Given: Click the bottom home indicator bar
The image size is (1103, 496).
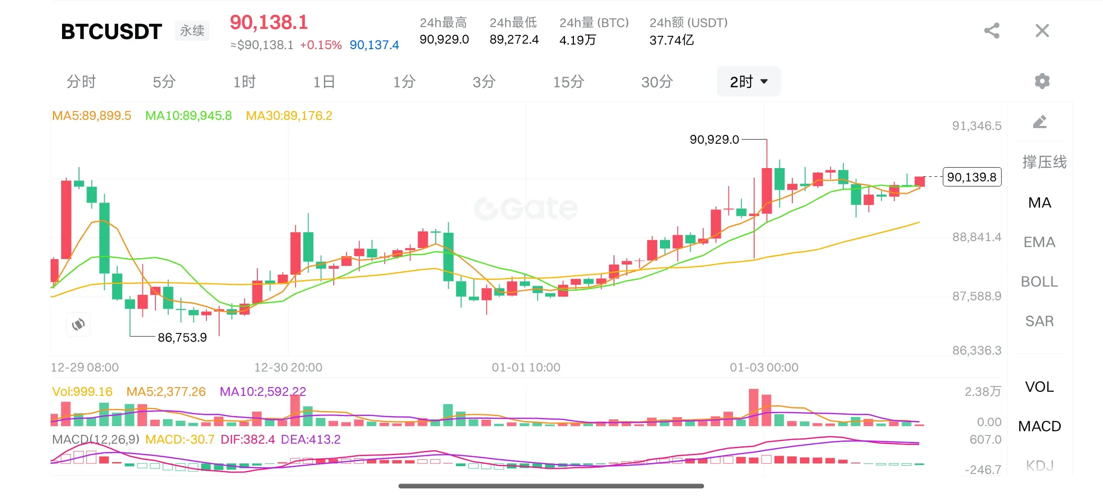Looking at the screenshot, I should pyautogui.click(x=551, y=486).
